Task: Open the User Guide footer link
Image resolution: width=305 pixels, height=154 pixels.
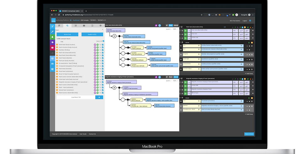Action: click(83, 134)
